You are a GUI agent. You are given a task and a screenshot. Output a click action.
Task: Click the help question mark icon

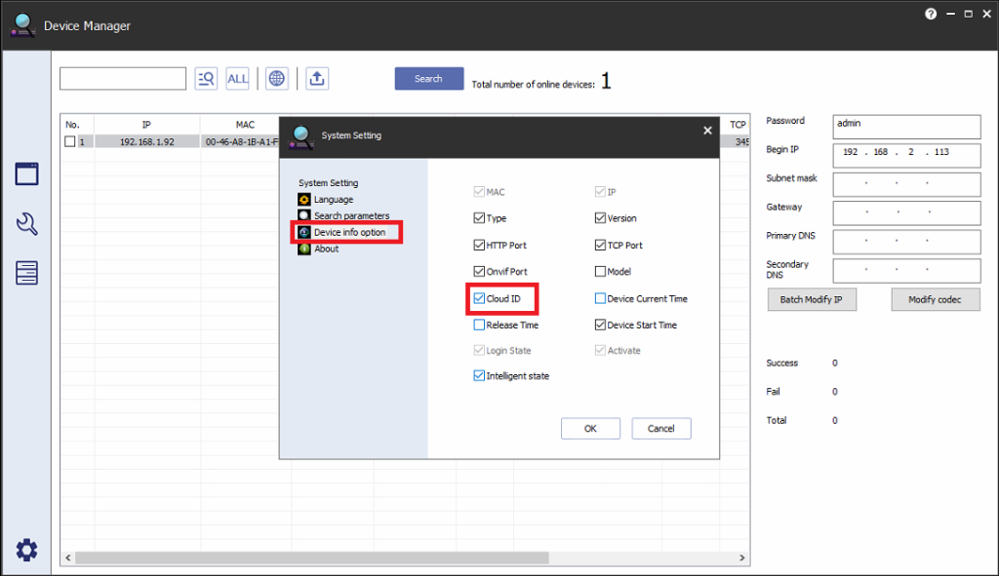pyautogui.click(x=931, y=15)
